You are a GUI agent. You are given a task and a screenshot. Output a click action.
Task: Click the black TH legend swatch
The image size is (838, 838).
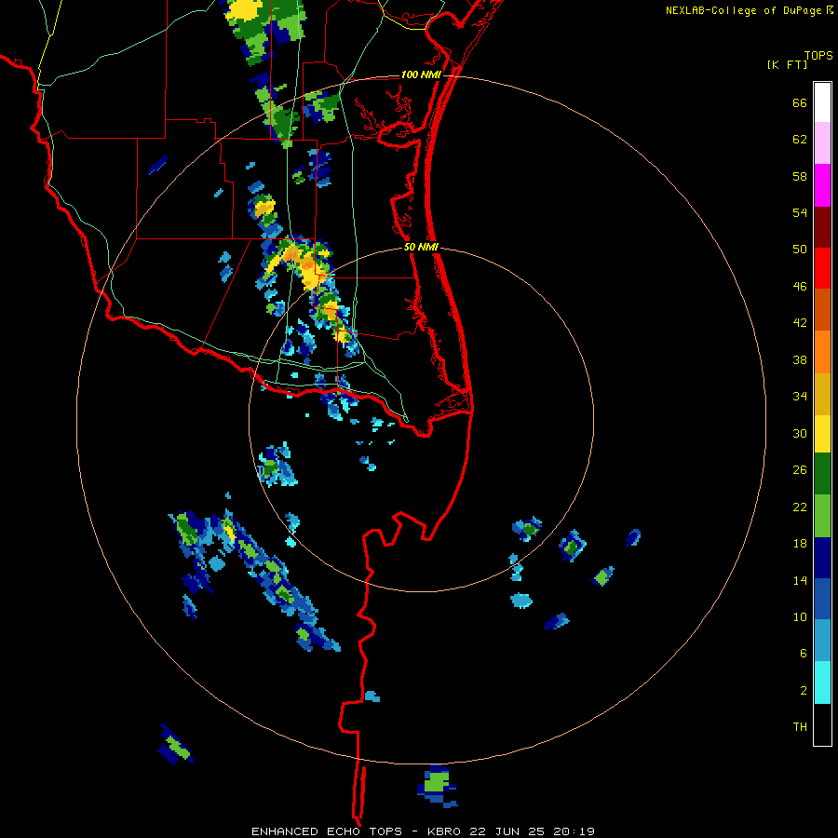(822, 724)
